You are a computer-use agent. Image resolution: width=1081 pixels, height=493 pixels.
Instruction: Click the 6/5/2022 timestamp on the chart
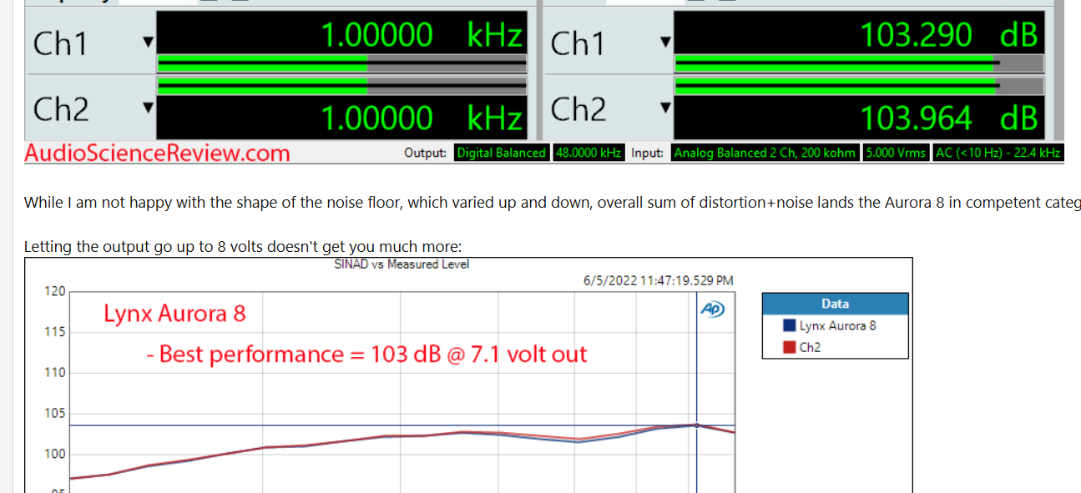pyautogui.click(x=659, y=281)
